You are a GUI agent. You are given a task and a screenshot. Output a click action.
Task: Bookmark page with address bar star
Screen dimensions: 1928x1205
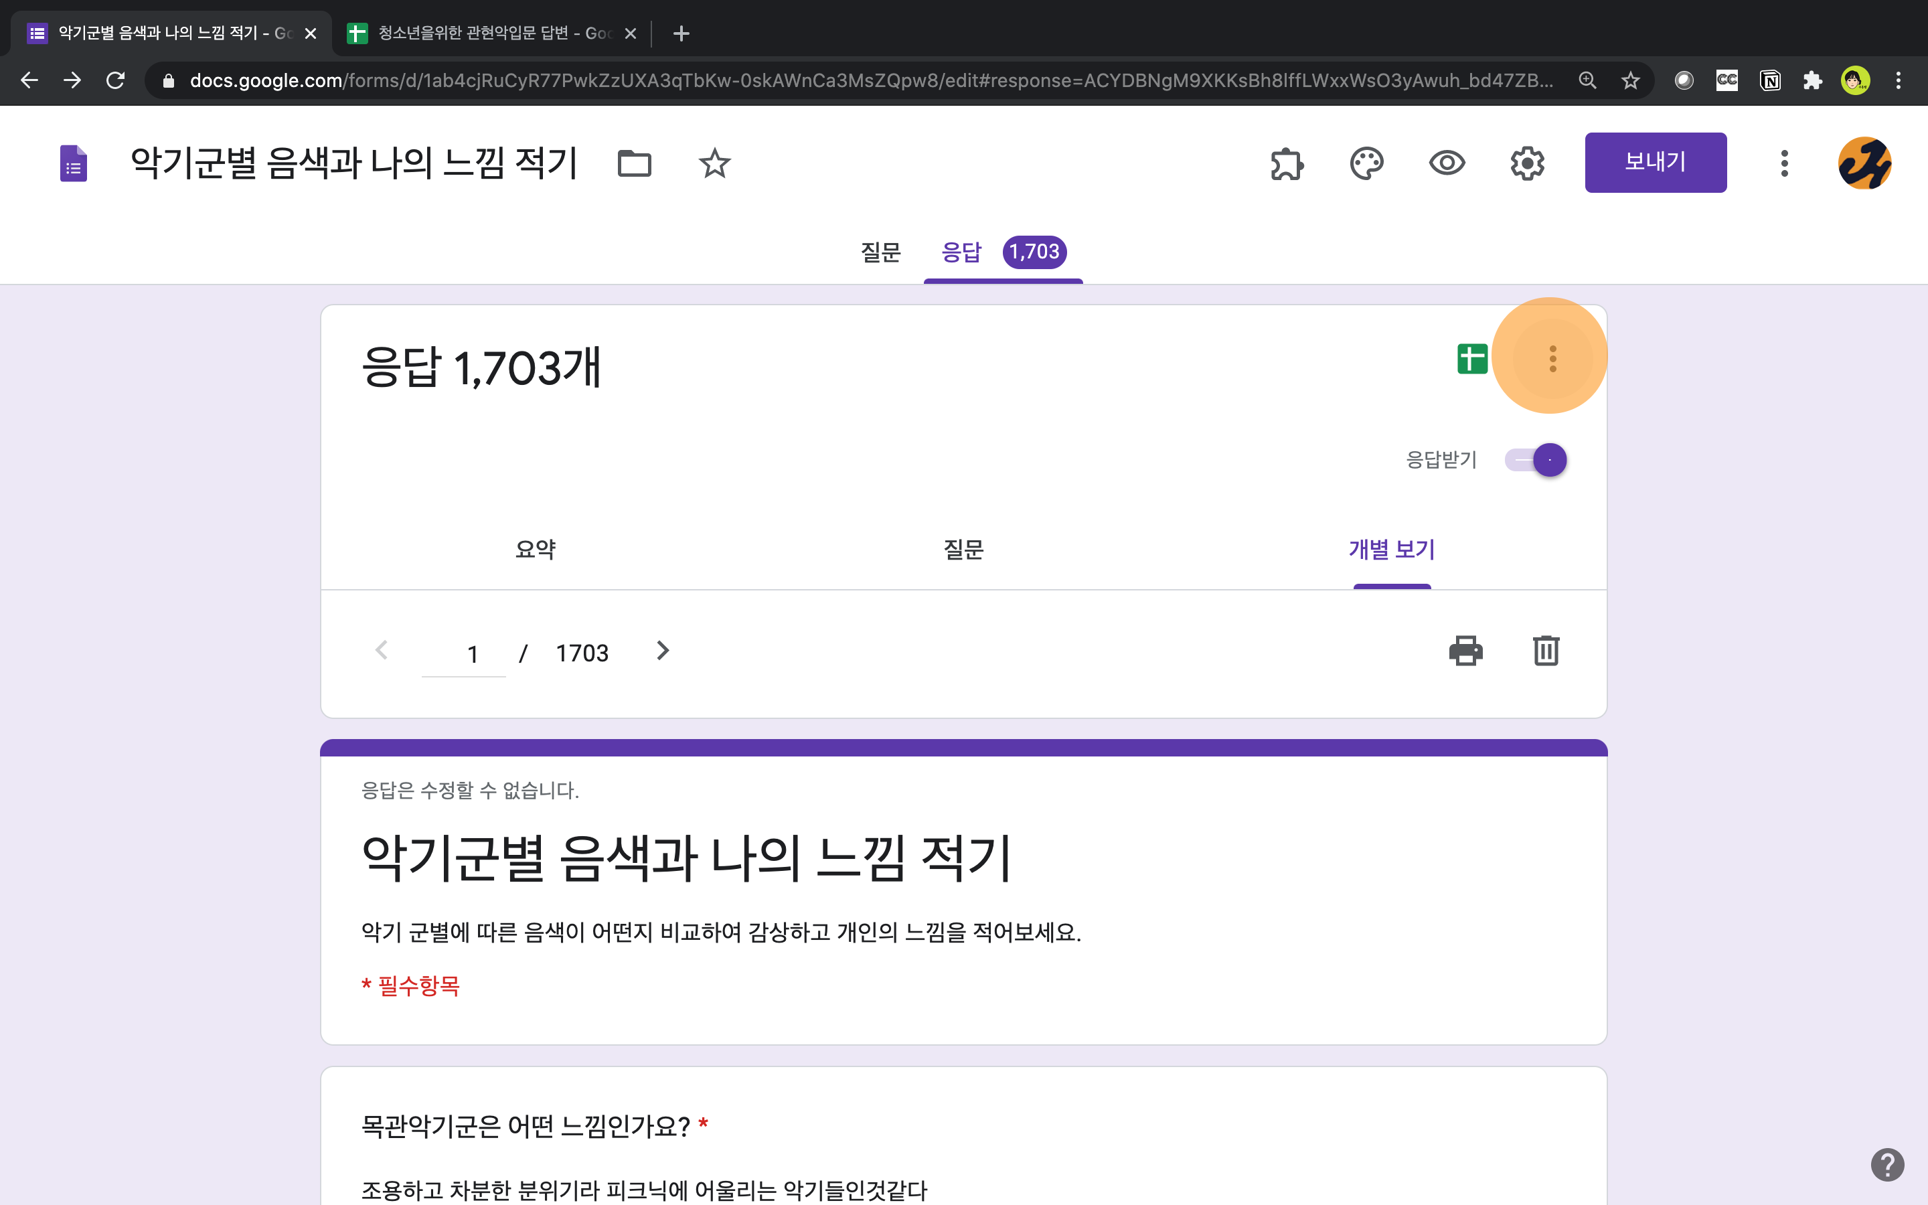(x=1630, y=80)
